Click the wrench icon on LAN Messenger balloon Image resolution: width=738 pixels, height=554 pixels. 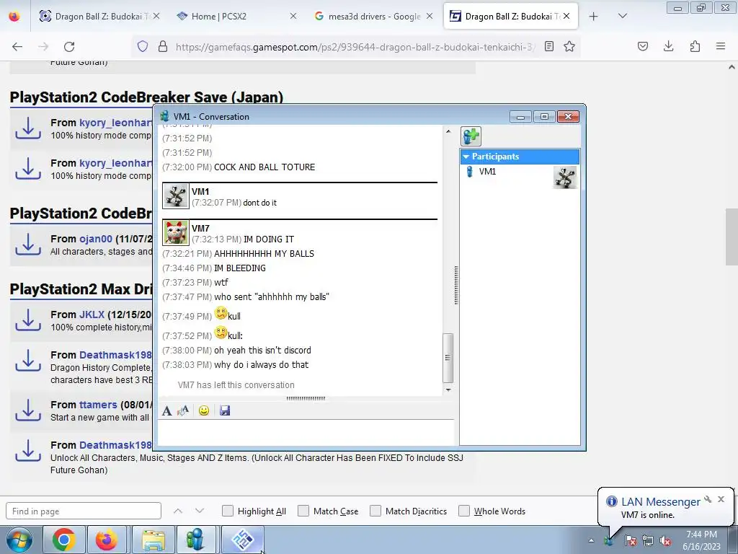point(708,499)
